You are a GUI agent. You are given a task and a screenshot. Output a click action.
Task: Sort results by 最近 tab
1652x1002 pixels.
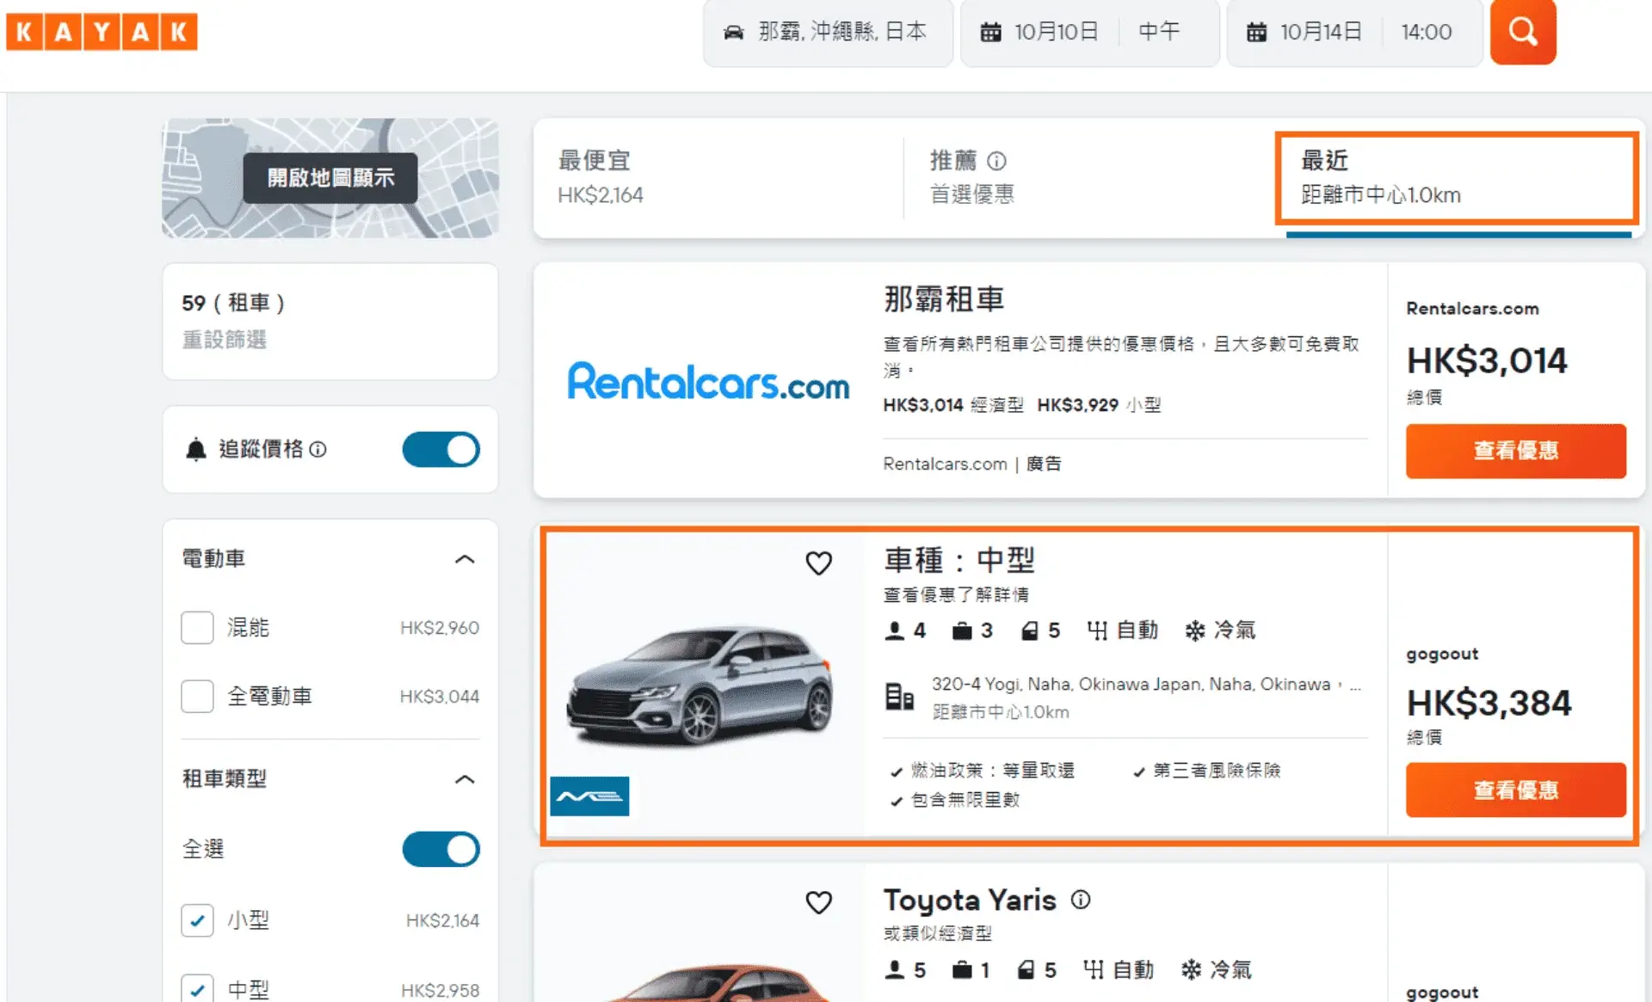click(x=1458, y=178)
